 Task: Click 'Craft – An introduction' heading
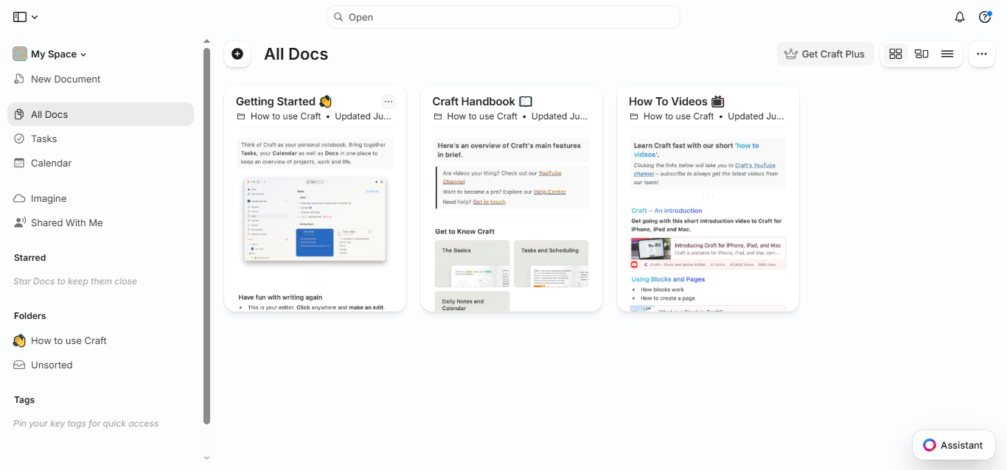pyautogui.click(x=666, y=211)
